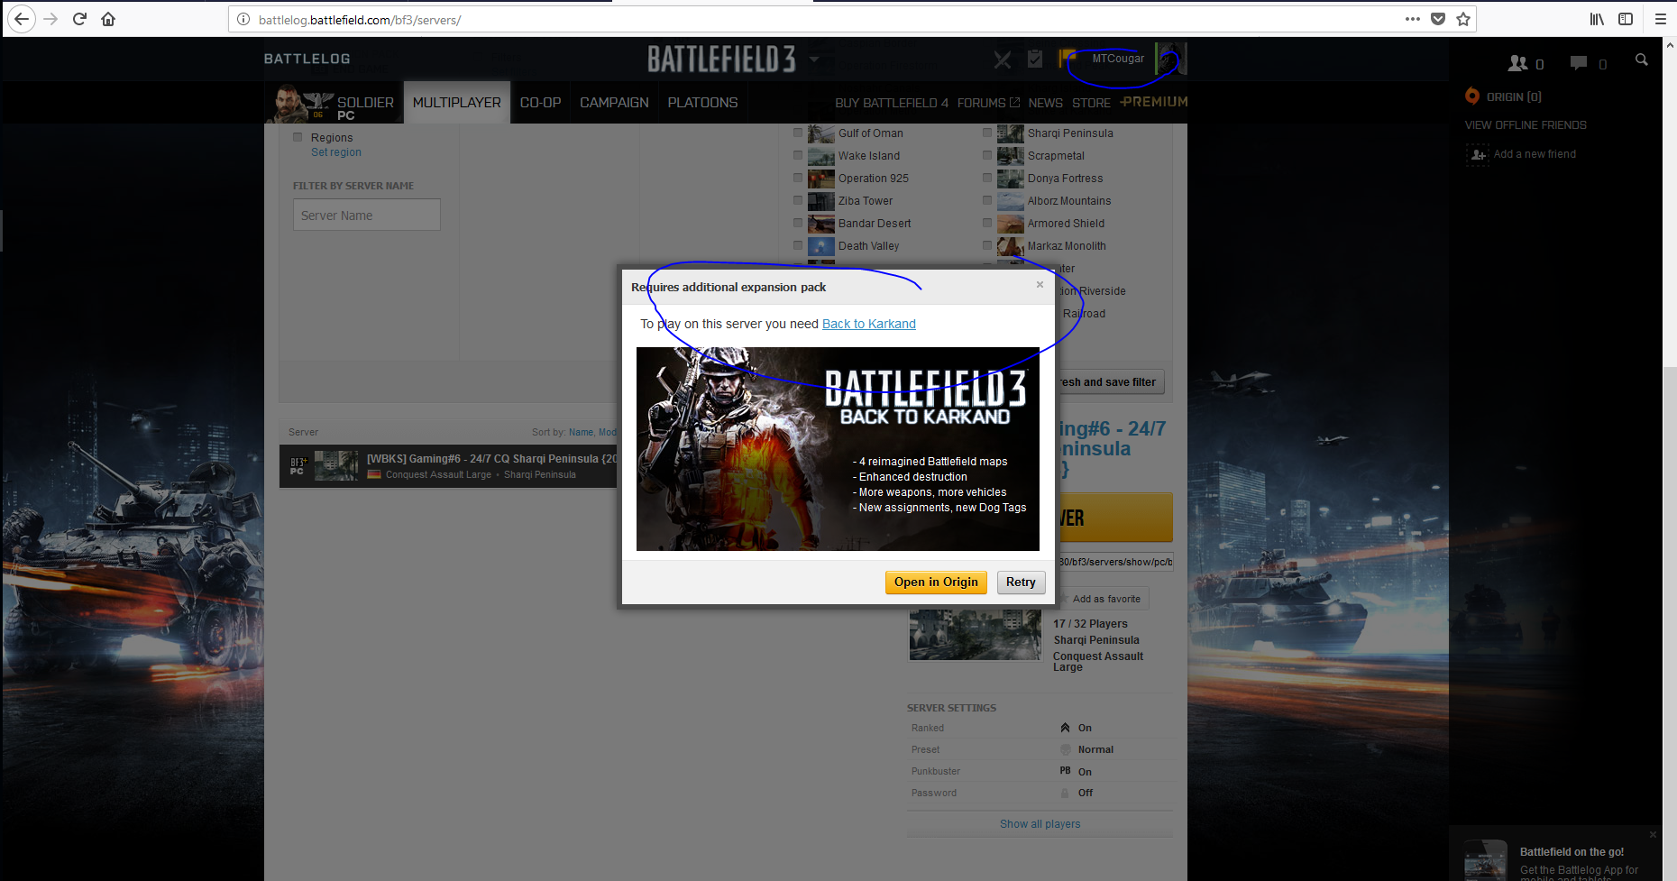Check Wake Island map filter
Screen dimensions: 1677x881
(x=798, y=155)
